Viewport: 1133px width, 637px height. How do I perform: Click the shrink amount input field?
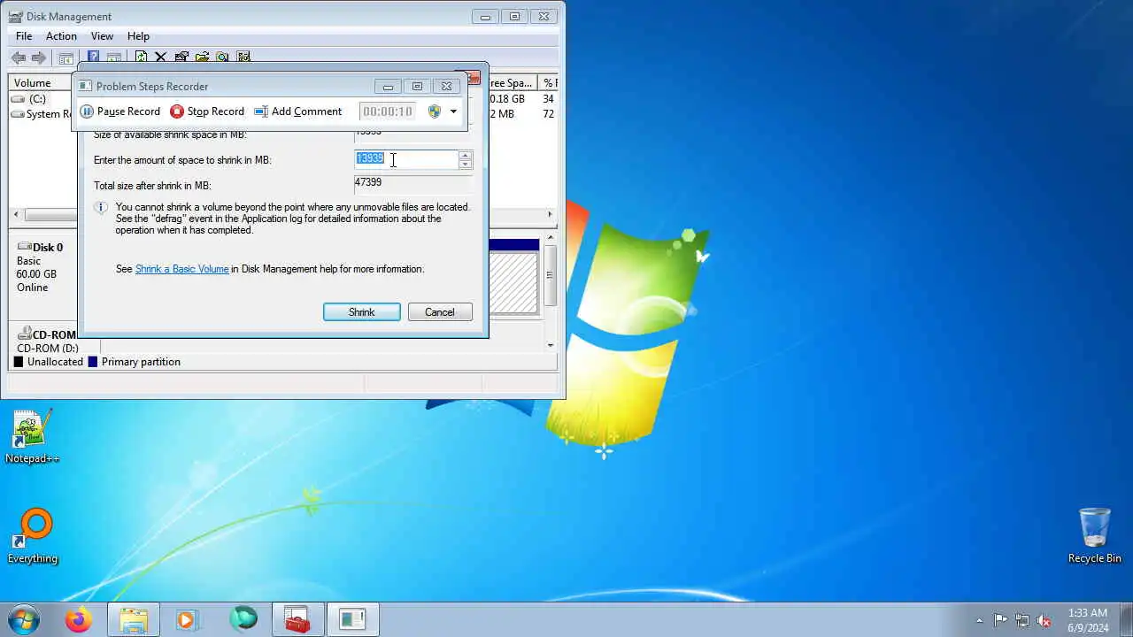pos(406,159)
